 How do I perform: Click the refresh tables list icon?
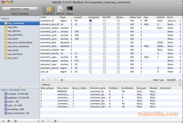[16, 121]
